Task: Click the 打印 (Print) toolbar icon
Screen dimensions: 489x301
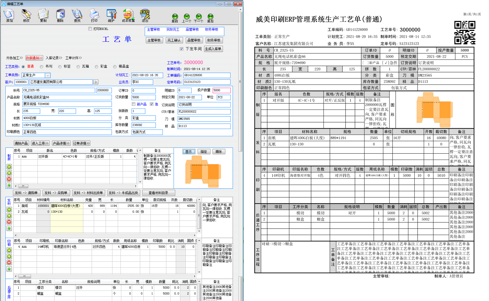Action: 94,16
